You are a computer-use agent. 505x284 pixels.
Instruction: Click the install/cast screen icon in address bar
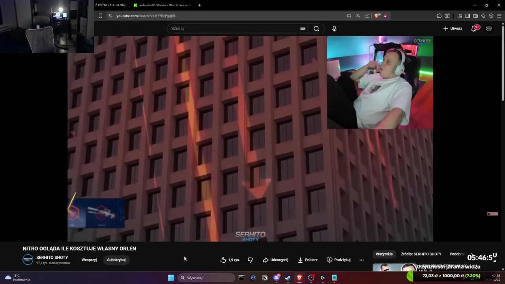coord(349,16)
